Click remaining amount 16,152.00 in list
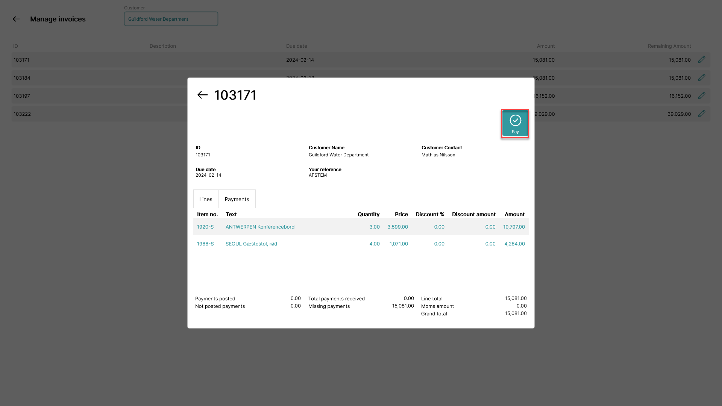 coord(680,96)
